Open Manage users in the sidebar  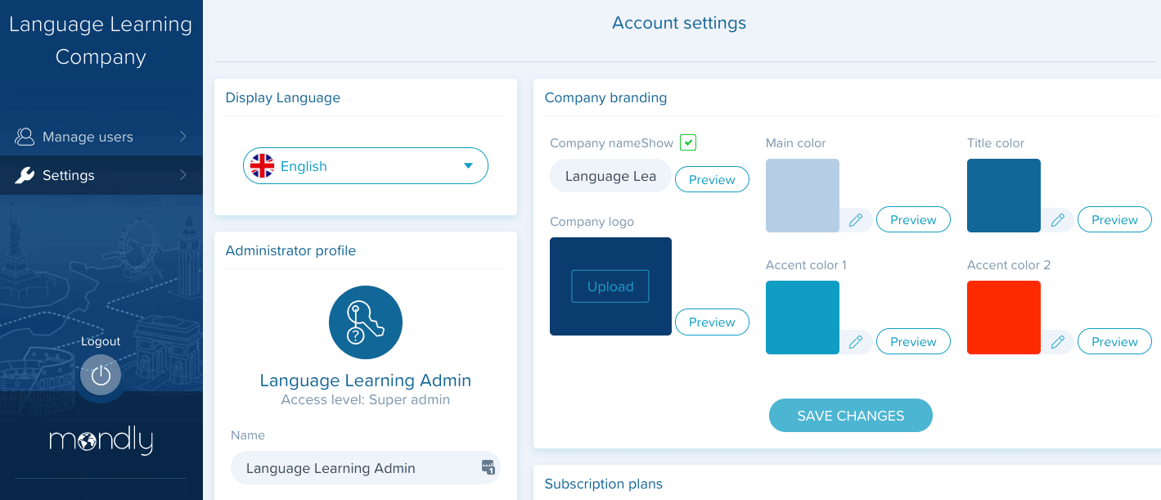88,137
